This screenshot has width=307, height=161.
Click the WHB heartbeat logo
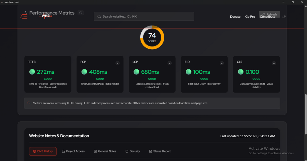tap(46, 16)
